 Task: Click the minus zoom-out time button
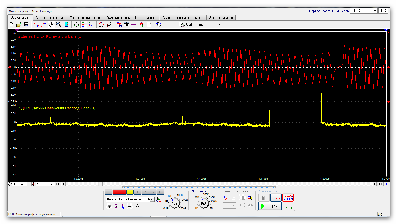pyautogui.click(x=10, y=184)
